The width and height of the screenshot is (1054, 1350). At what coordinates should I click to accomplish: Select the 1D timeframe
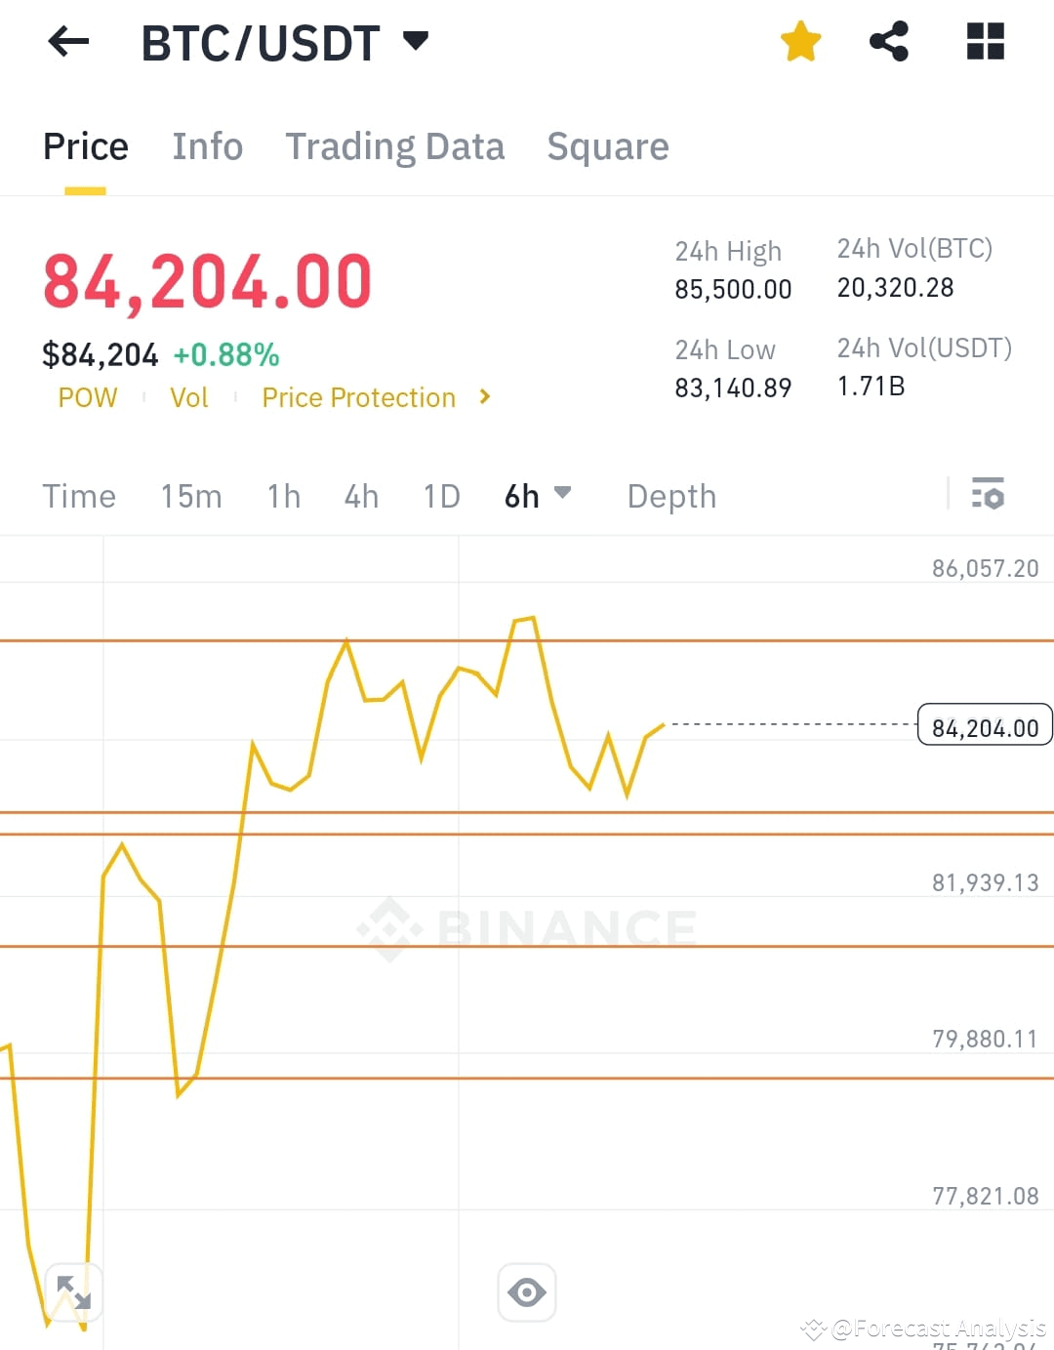[440, 496]
